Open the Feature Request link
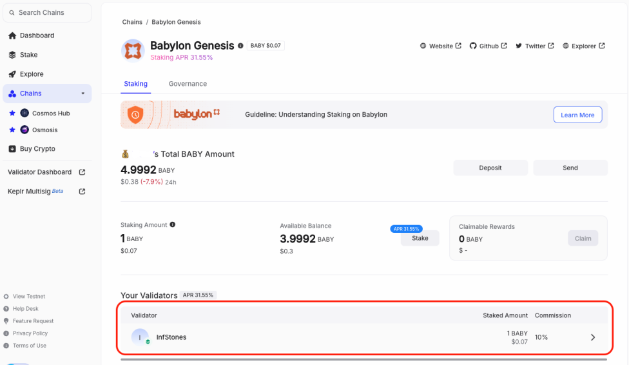This screenshot has height=365, width=629. tap(33, 321)
